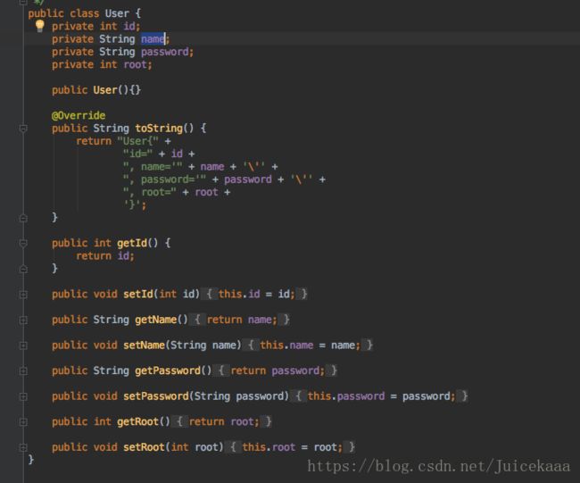Click the 'setPassword' method name

coord(156,396)
